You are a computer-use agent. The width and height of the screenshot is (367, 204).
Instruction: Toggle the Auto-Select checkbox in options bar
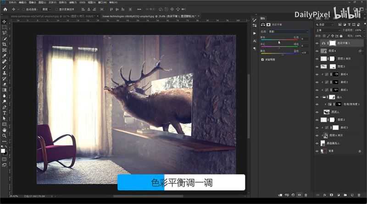click(23, 9)
